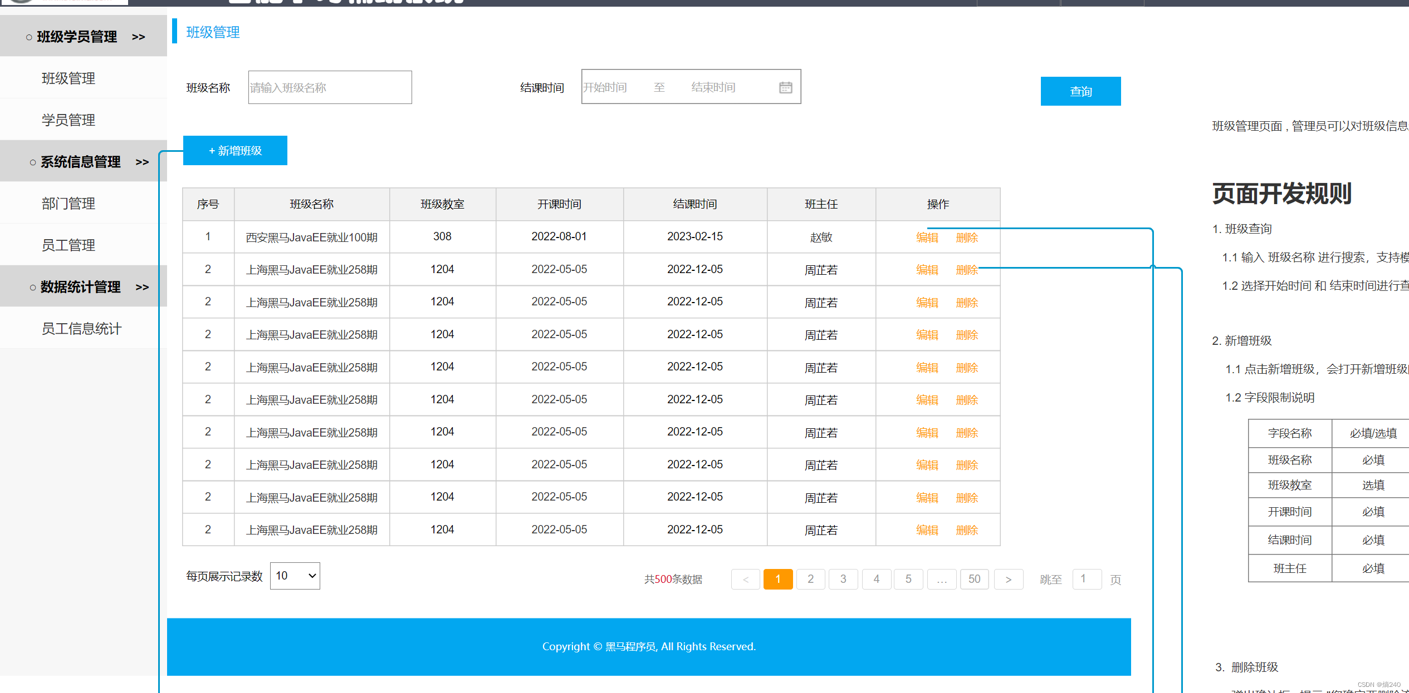Click the + 新增班级 button
Viewport: 1409px width, 693px height.
pos(235,151)
